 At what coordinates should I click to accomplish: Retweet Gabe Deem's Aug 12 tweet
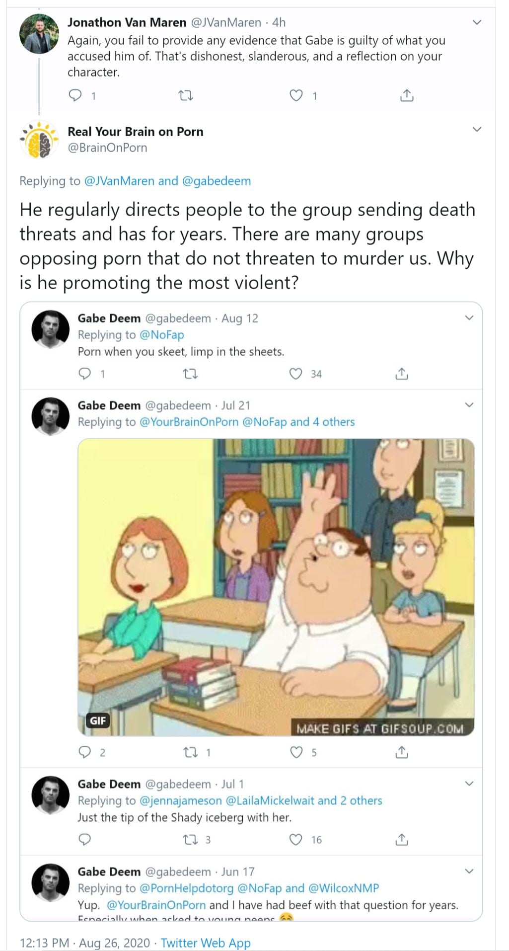pos(191,374)
